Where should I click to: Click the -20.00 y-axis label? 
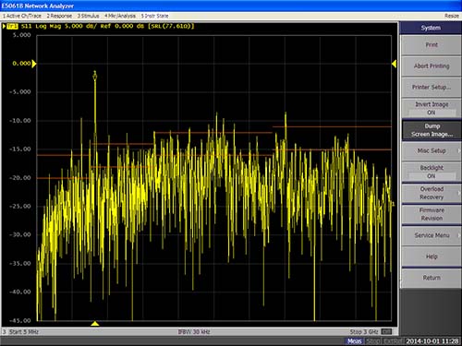20,178
